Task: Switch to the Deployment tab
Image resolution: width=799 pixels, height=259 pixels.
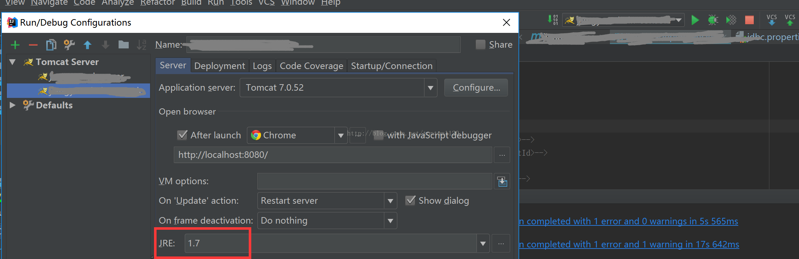Action: coord(219,66)
